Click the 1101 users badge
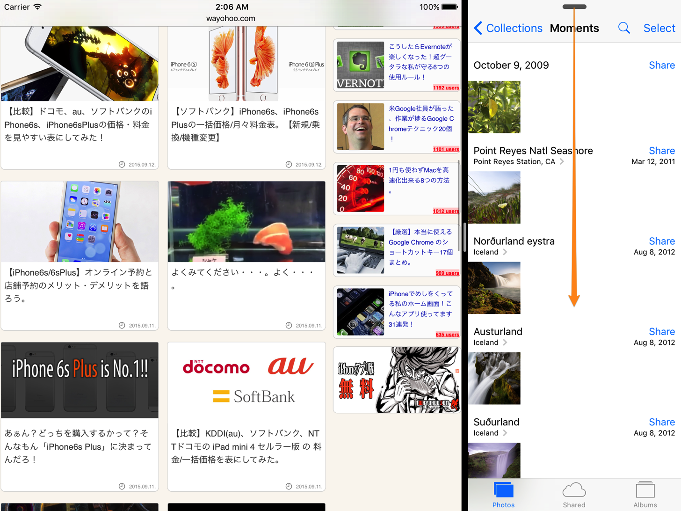This screenshot has width=681, height=511. point(446,149)
